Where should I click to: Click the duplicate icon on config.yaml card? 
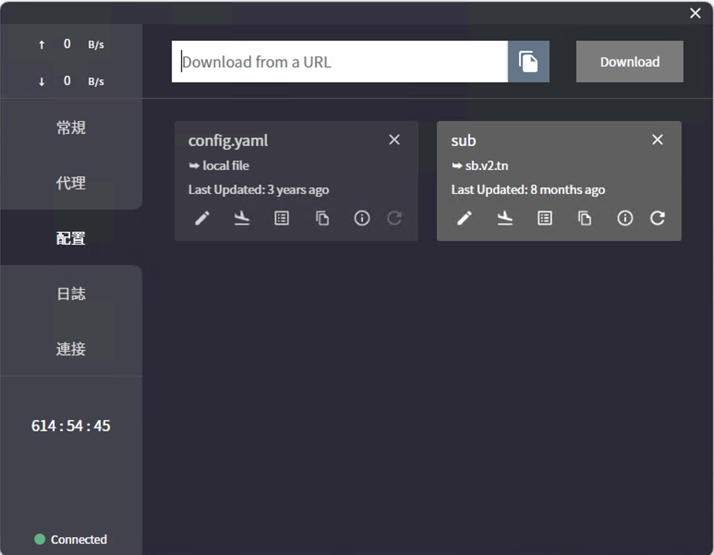322,218
